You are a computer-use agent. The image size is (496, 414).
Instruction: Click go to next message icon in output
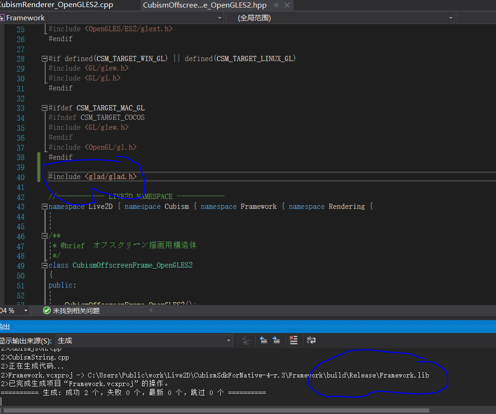(x=277, y=340)
